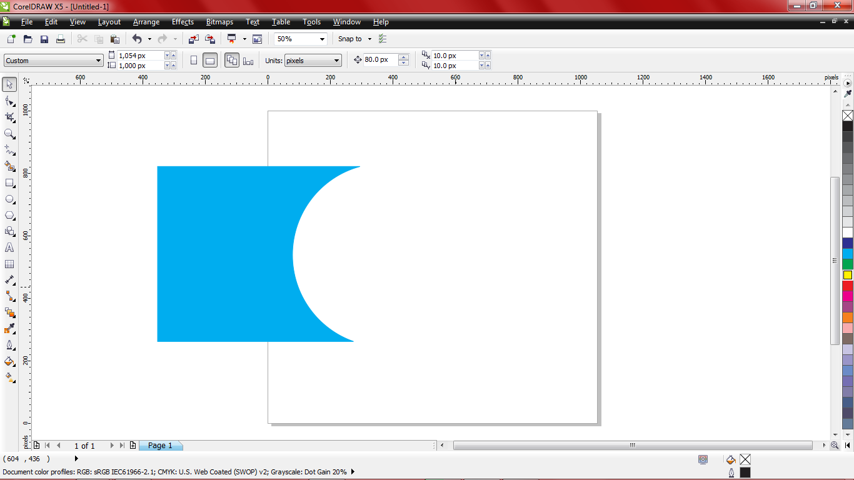Screen dimensions: 854x480
Task: Switch to the Page 1 tab
Action: 161,446
